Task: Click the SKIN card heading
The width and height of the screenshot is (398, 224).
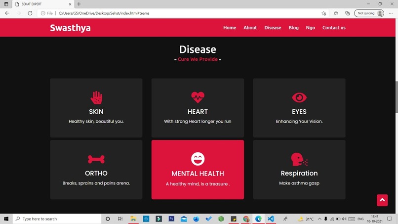Action: pyautogui.click(x=96, y=112)
